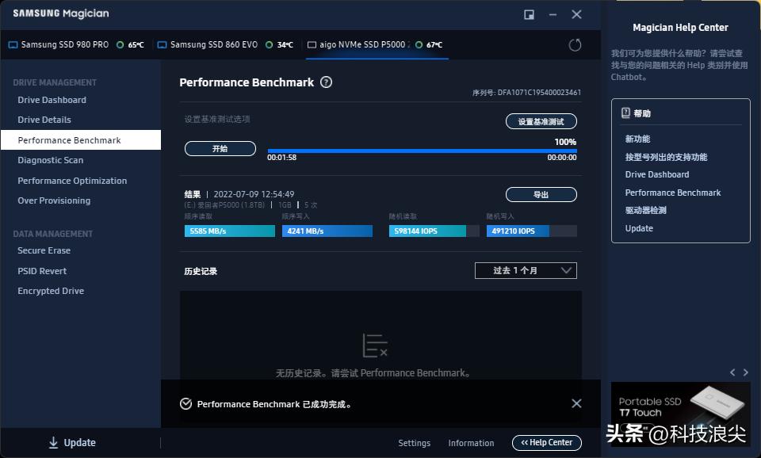Click the 设置基准测试 configure button
The image size is (761, 458).
pyautogui.click(x=541, y=122)
